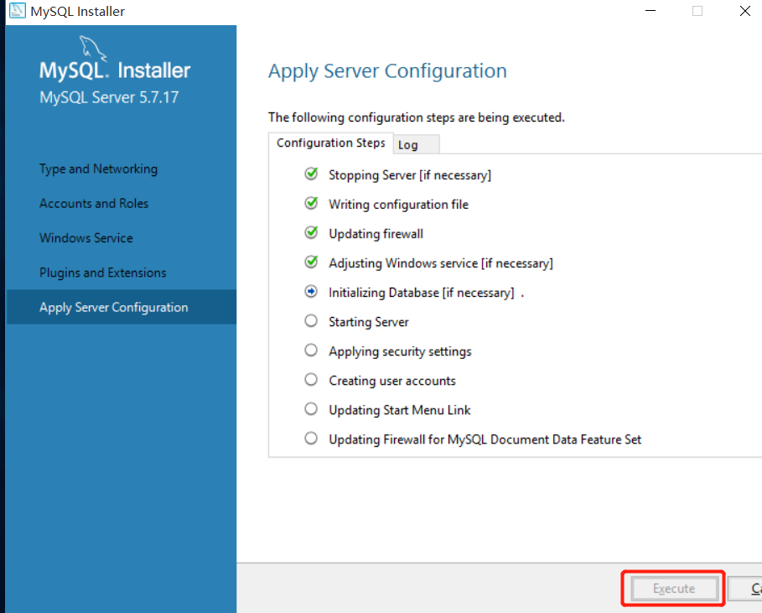The width and height of the screenshot is (762, 613).
Task: Open Accounts and Roles in sidebar
Action: pos(94,203)
